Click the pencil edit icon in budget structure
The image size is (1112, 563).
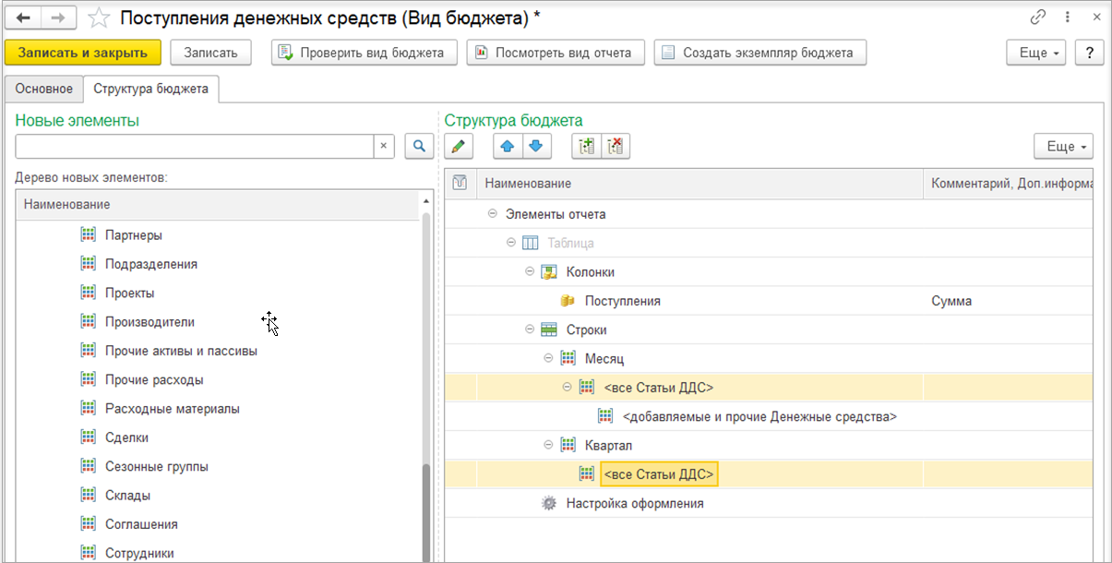(x=458, y=146)
